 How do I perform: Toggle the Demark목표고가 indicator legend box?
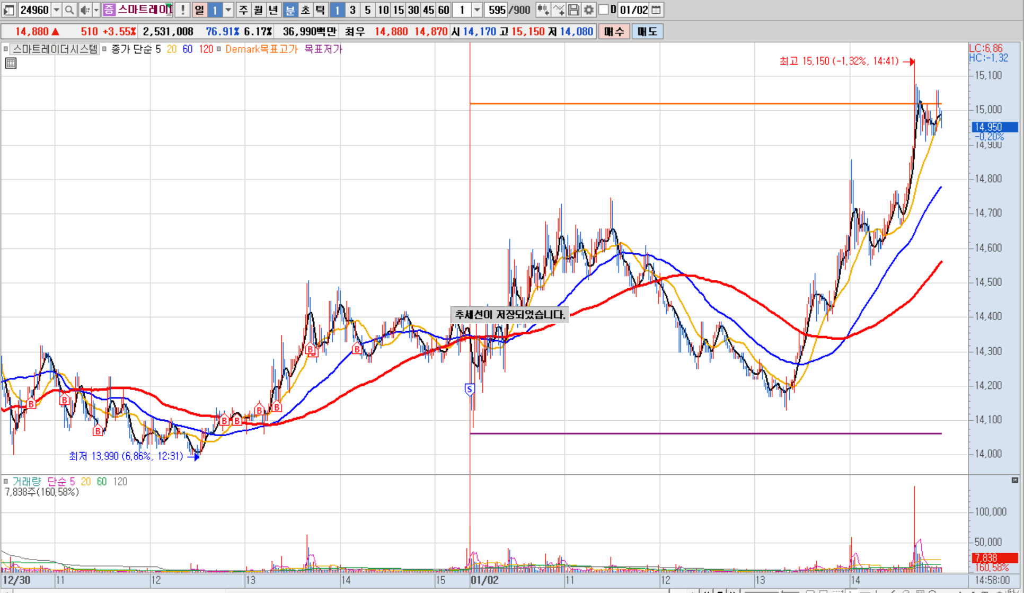pos(219,49)
